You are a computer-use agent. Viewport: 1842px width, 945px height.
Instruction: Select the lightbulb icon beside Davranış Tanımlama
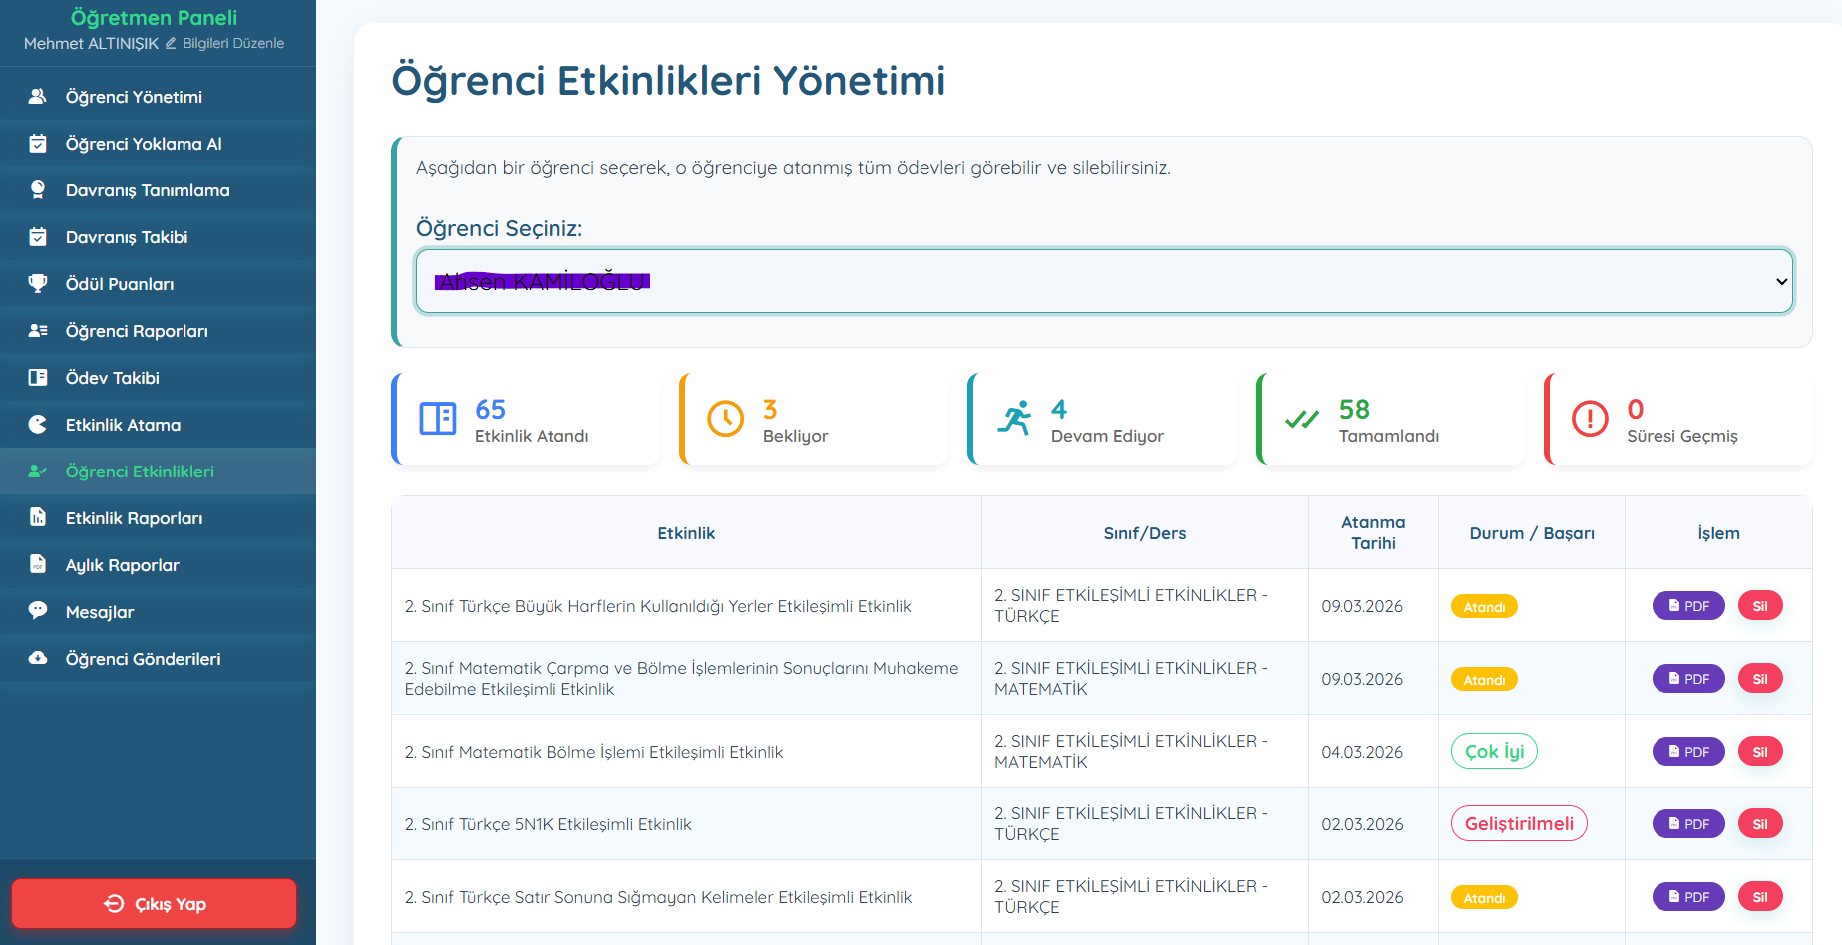37,189
